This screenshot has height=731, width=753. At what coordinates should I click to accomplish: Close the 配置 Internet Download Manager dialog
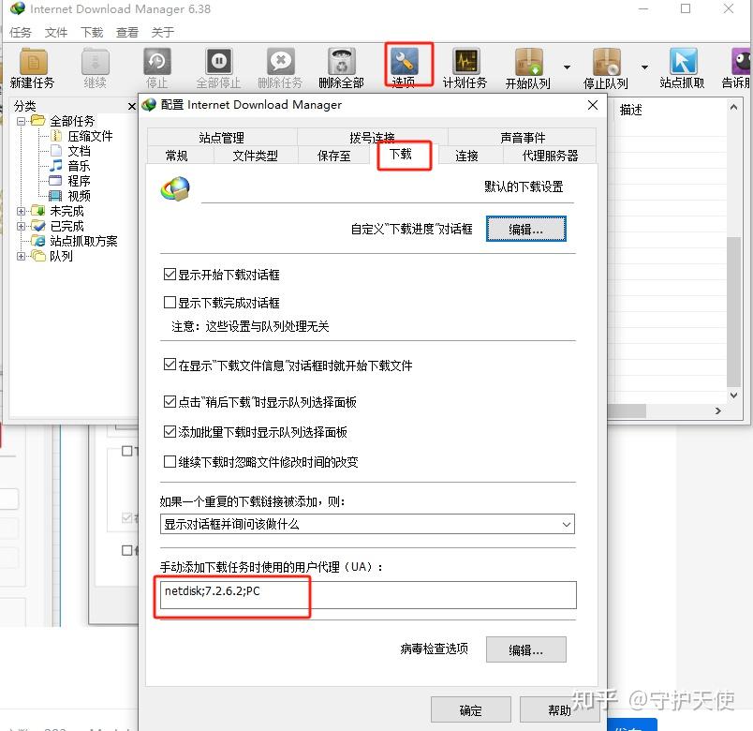tap(593, 105)
